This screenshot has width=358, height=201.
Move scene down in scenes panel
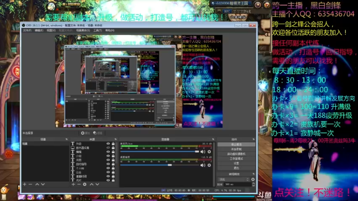pos(43,184)
